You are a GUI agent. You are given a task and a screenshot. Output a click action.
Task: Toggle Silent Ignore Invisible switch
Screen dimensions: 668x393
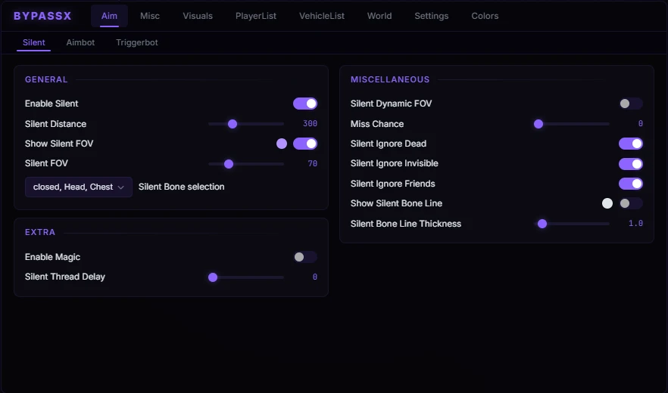pyautogui.click(x=630, y=164)
